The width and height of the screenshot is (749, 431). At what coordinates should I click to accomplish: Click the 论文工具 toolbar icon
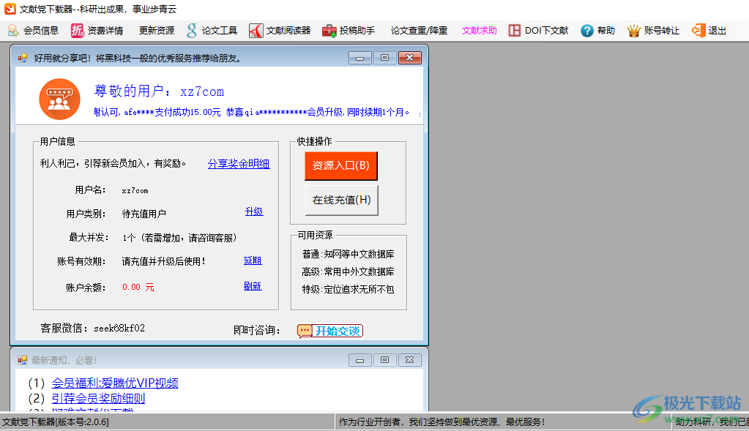click(x=192, y=31)
